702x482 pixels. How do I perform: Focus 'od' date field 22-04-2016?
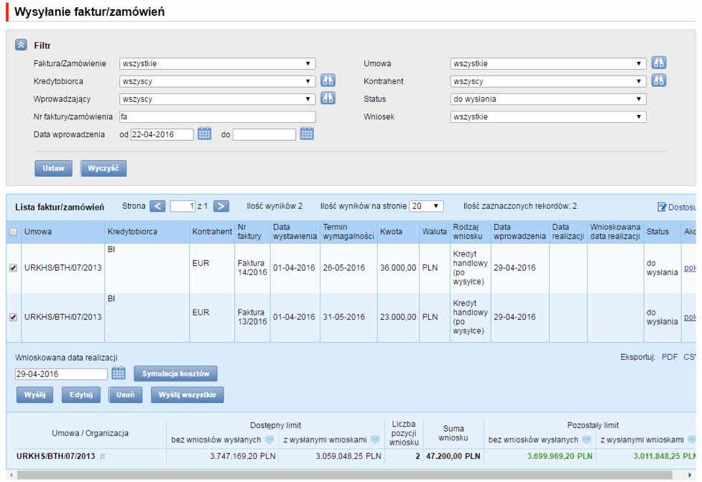pyautogui.click(x=162, y=134)
